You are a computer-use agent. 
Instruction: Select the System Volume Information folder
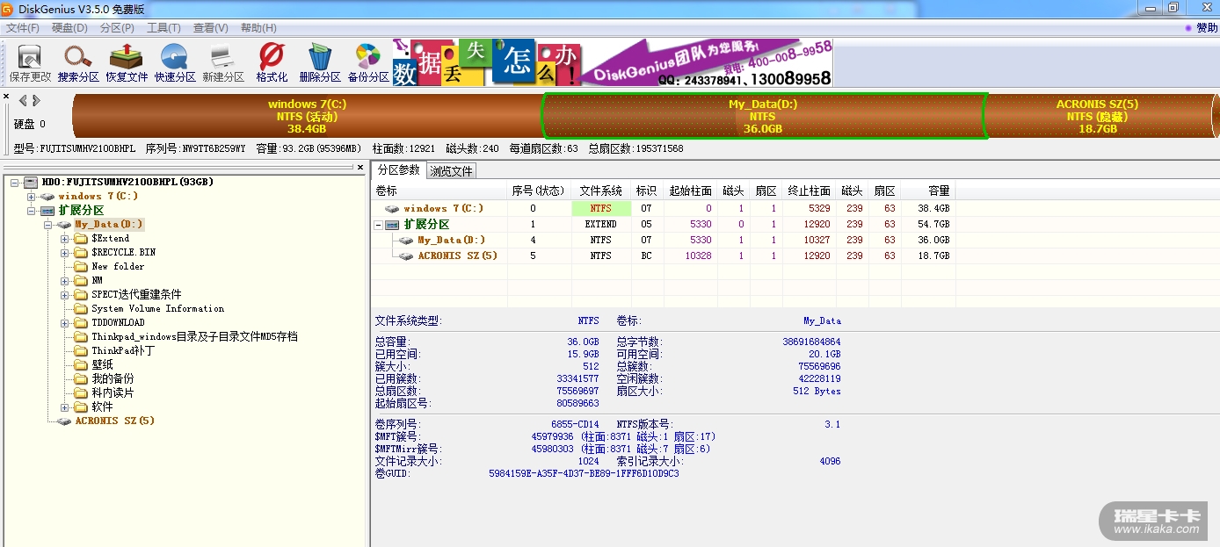pos(157,309)
